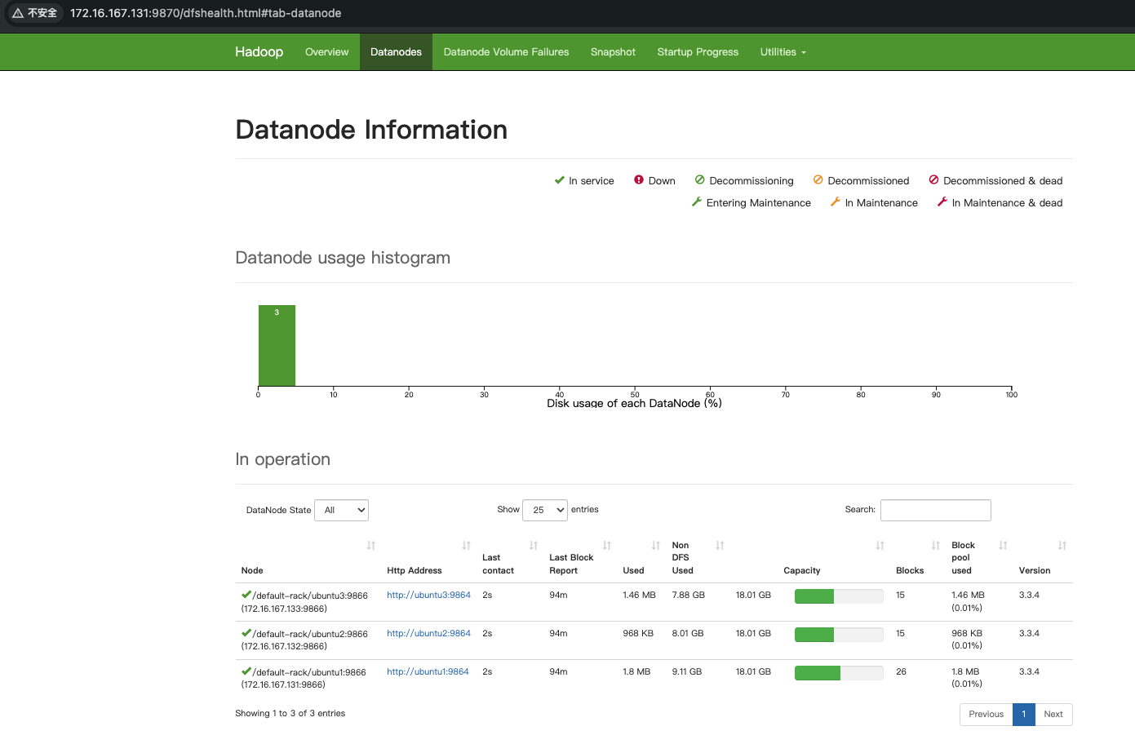Open http://ubuntu3:9864 link
1135x744 pixels.
[428, 595]
